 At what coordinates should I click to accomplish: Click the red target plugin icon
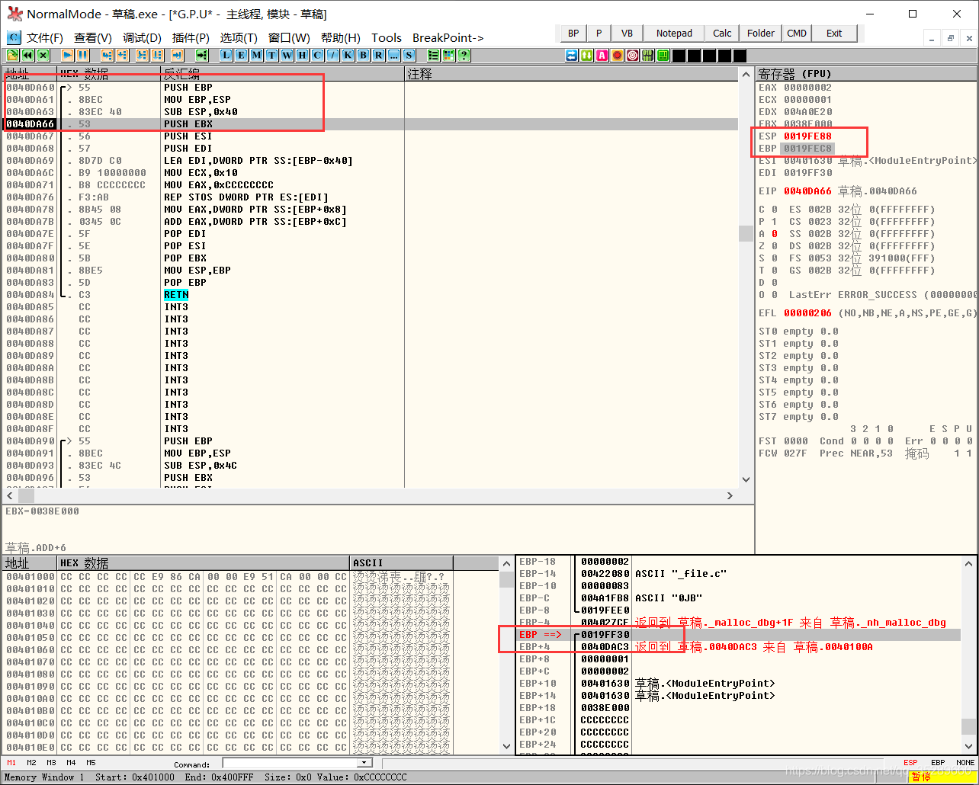pyautogui.click(x=632, y=55)
